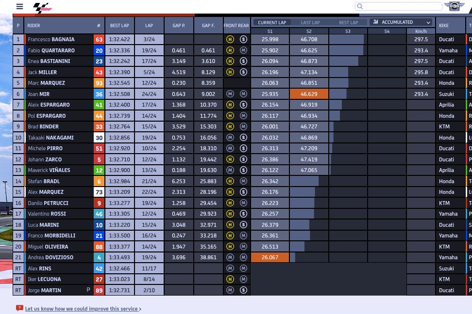Click Quartararo's rear medium tyre icon

(243, 50)
